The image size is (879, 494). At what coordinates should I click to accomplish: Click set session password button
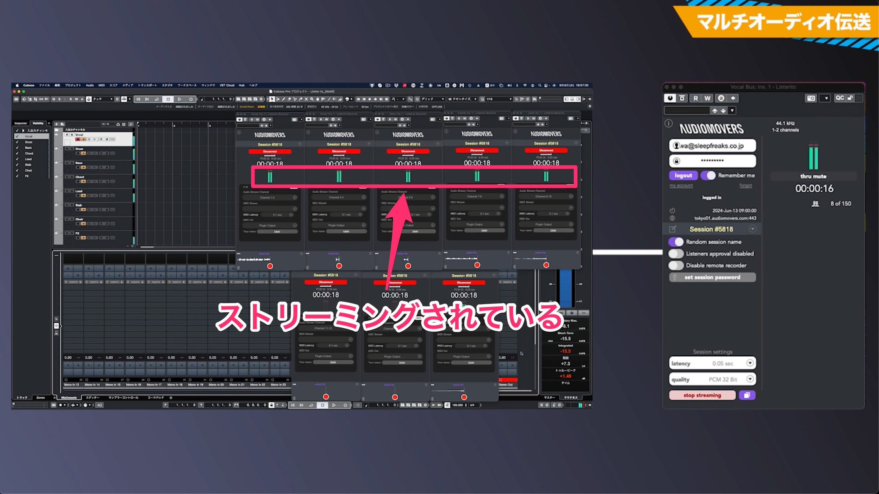point(712,277)
